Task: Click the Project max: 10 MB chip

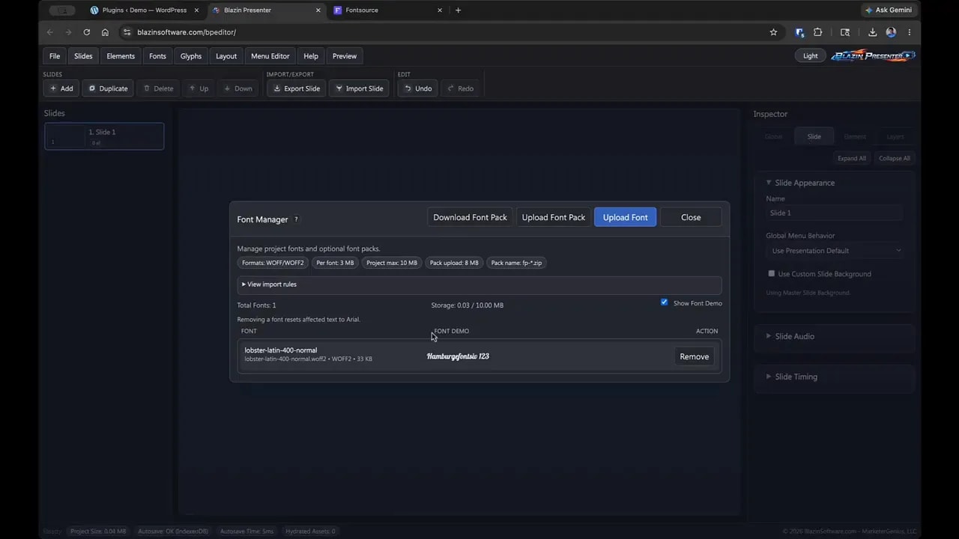Action: [392, 263]
